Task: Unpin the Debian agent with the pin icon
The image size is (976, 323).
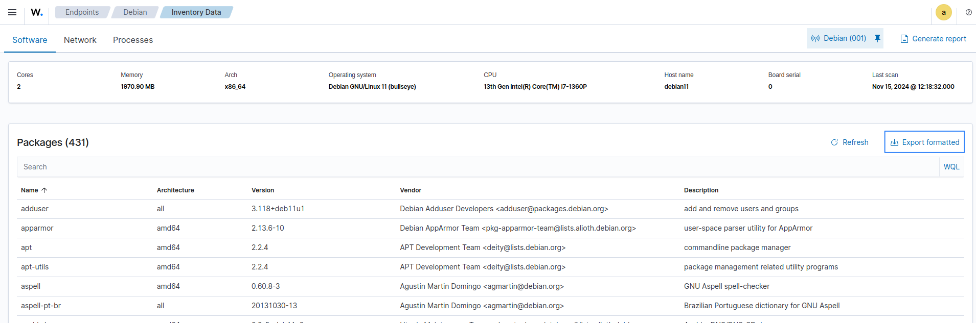Action: pos(877,38)
